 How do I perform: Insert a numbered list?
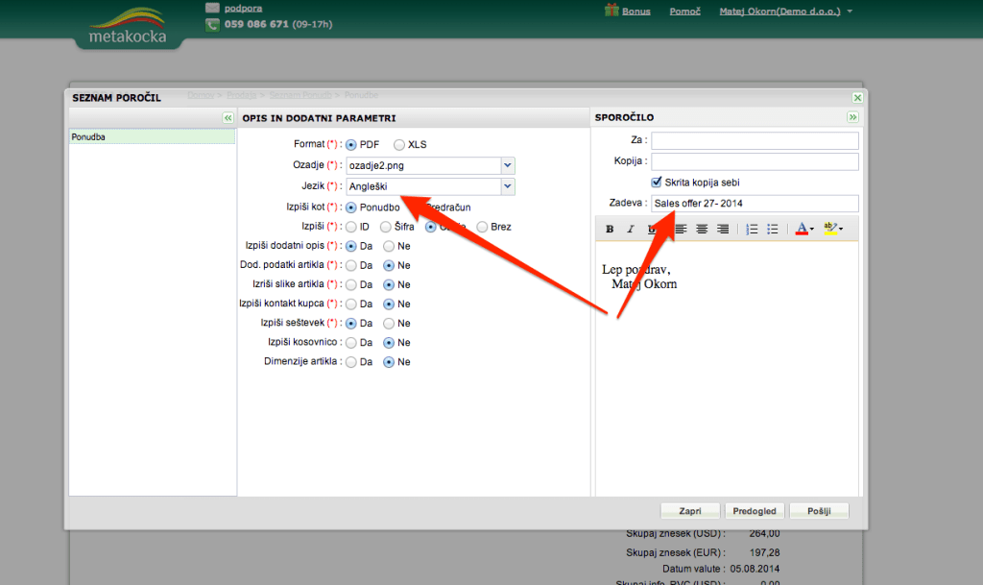(x=752, y=230)
